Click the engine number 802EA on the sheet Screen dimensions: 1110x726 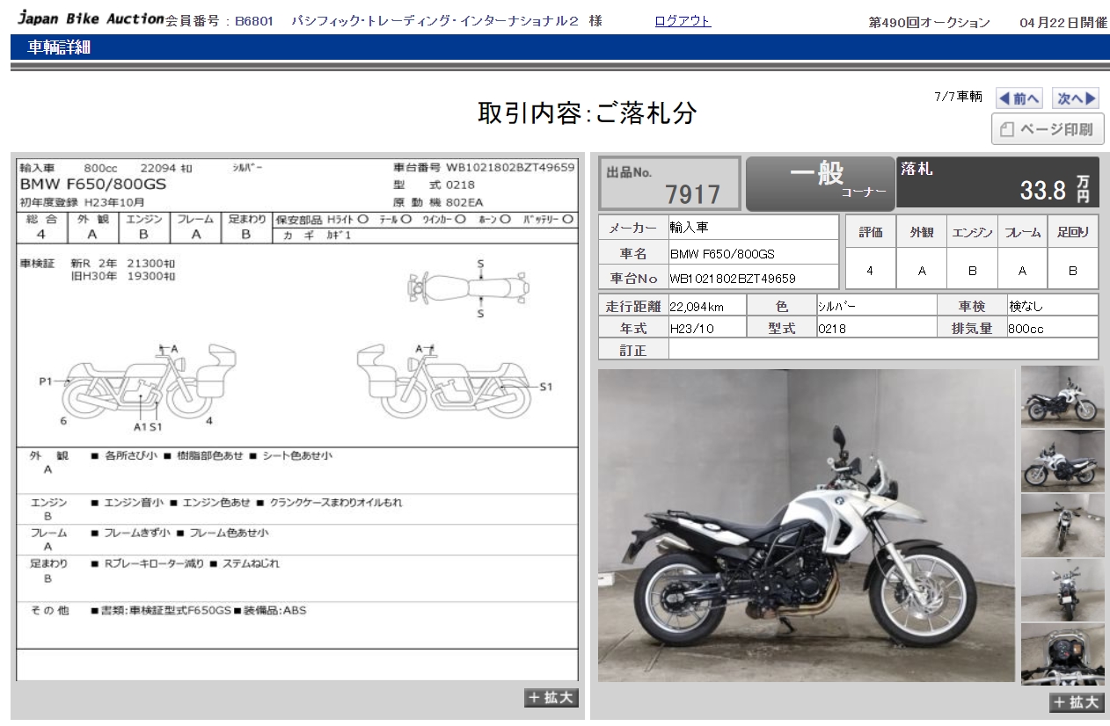464,202
